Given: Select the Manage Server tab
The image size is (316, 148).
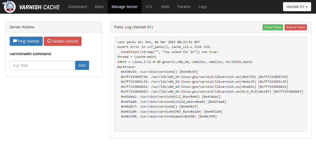Looking at the screenshot, I should (x=124, y=7).
